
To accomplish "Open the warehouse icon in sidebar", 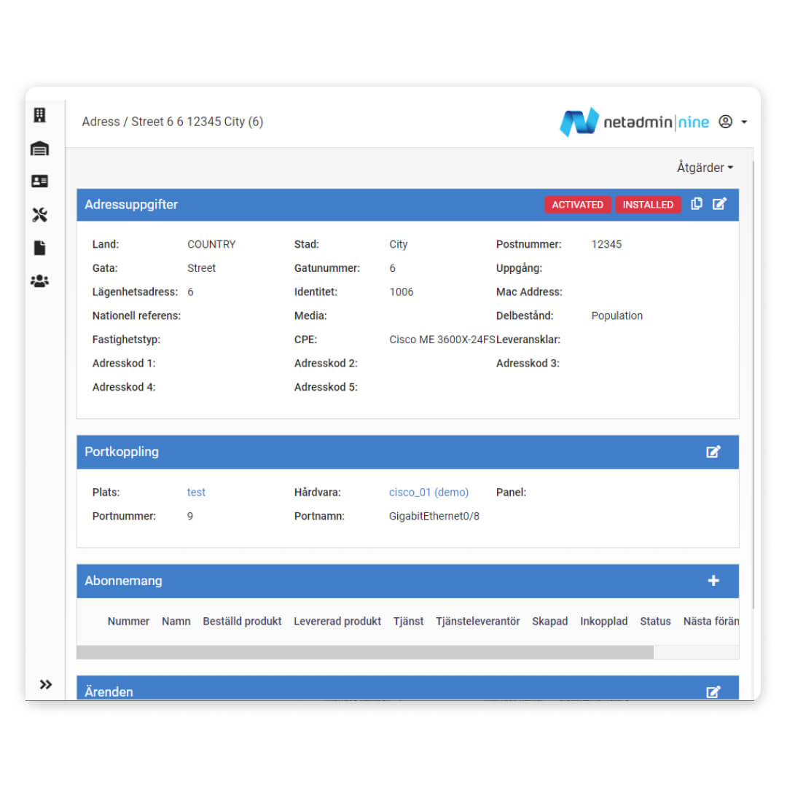I will pos(39,149).
